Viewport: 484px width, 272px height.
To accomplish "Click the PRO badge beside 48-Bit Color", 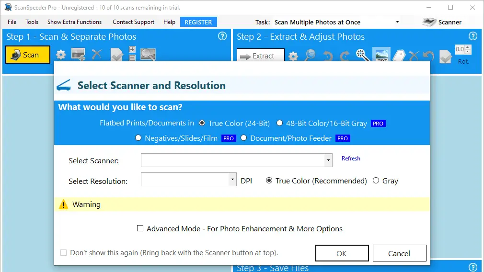I will point(378,124).
